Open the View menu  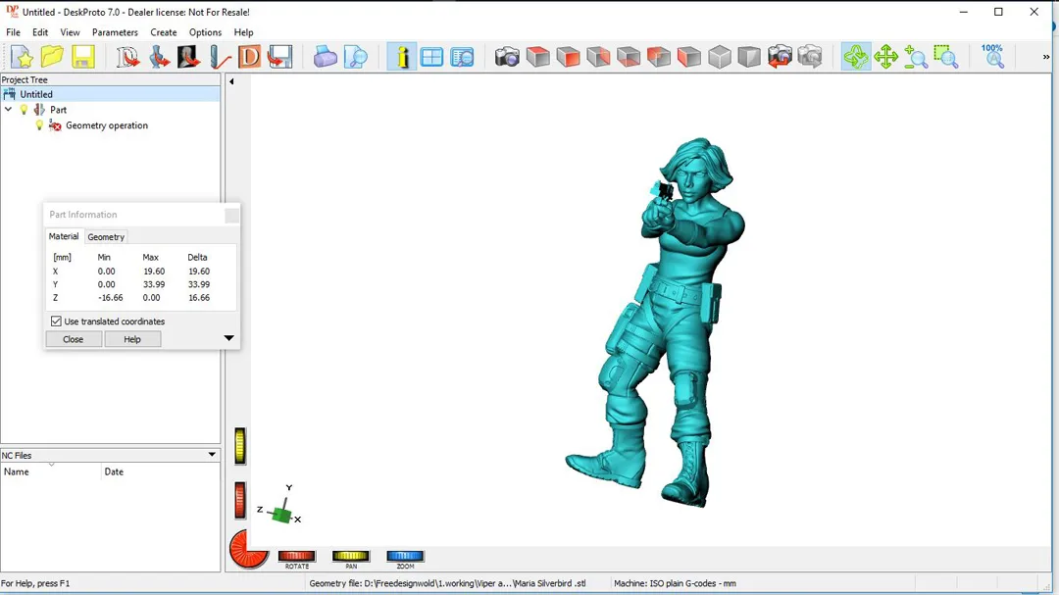(x=70, y=32)
